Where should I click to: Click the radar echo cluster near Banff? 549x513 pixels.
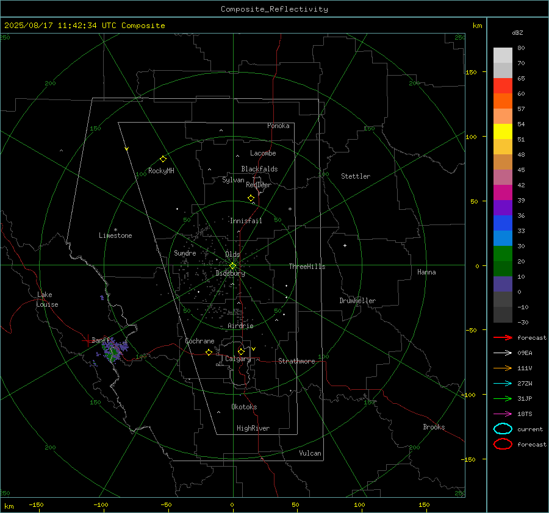113,350
